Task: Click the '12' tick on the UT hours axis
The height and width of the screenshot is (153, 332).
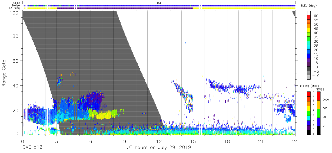Action: pyautogui.click(x=159, y=141)
